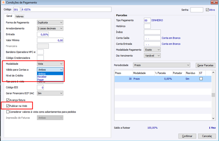Click Gerar Parcelas button
The width and height of the screenshot is (219, 141).
point(206,65)
